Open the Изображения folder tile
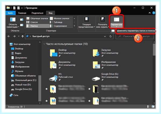Viewport: 161px width, 114px height. [105, 65]
